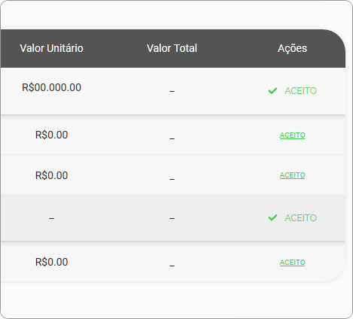Open the underlined ACEITO link in the third row
Viewport: 353px width, 319px height.
tap(292, 175)
